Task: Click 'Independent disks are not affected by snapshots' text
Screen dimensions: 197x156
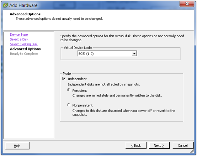Action: [x=104, y=84]
